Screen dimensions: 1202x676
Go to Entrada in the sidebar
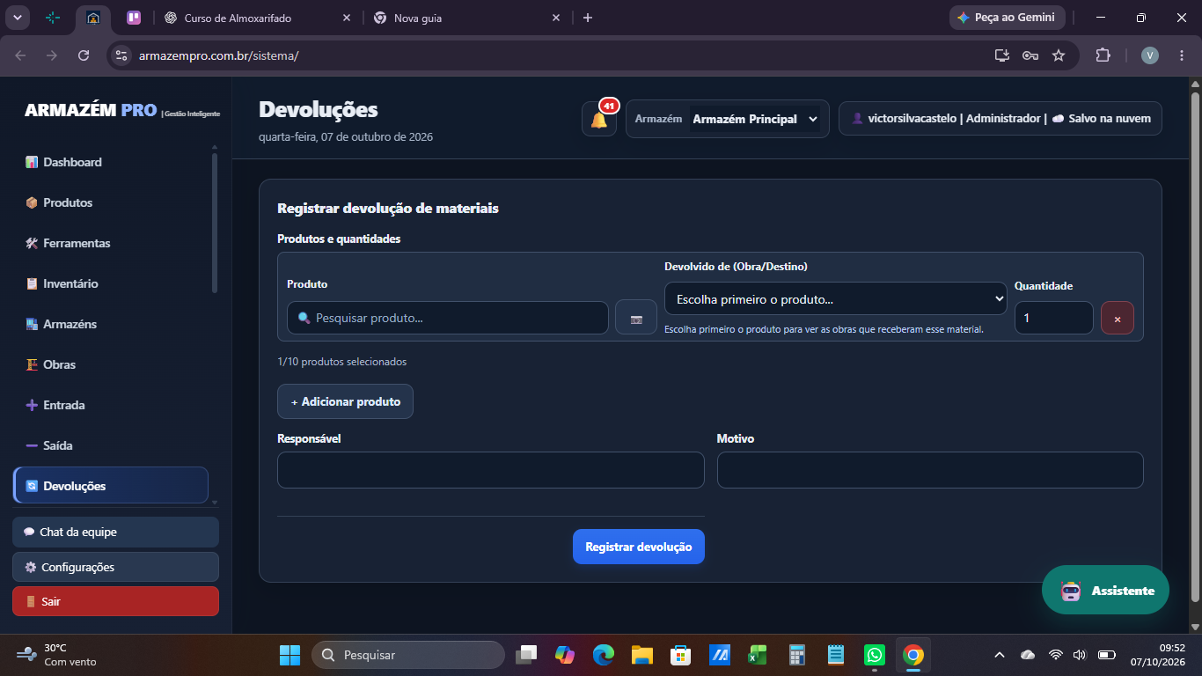pyautogui.click(x=111, y=405)
